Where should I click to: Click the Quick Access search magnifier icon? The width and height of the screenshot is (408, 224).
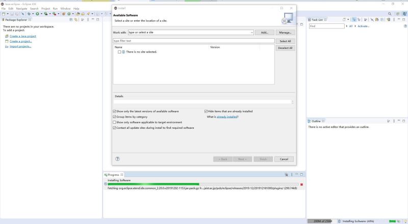pos(390,14)
